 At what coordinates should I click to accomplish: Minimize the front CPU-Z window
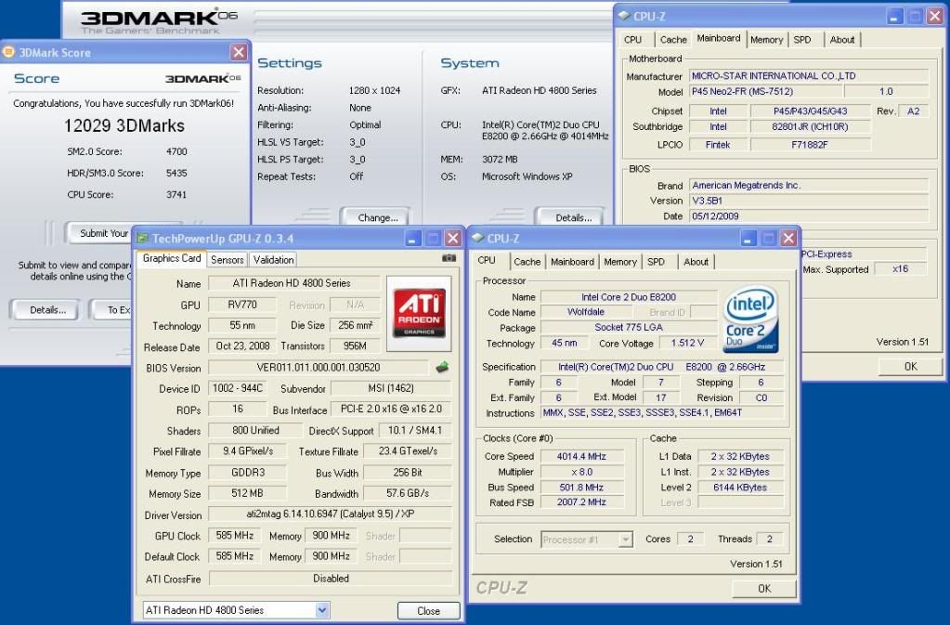pyautogui.click(x=748, y=238)
